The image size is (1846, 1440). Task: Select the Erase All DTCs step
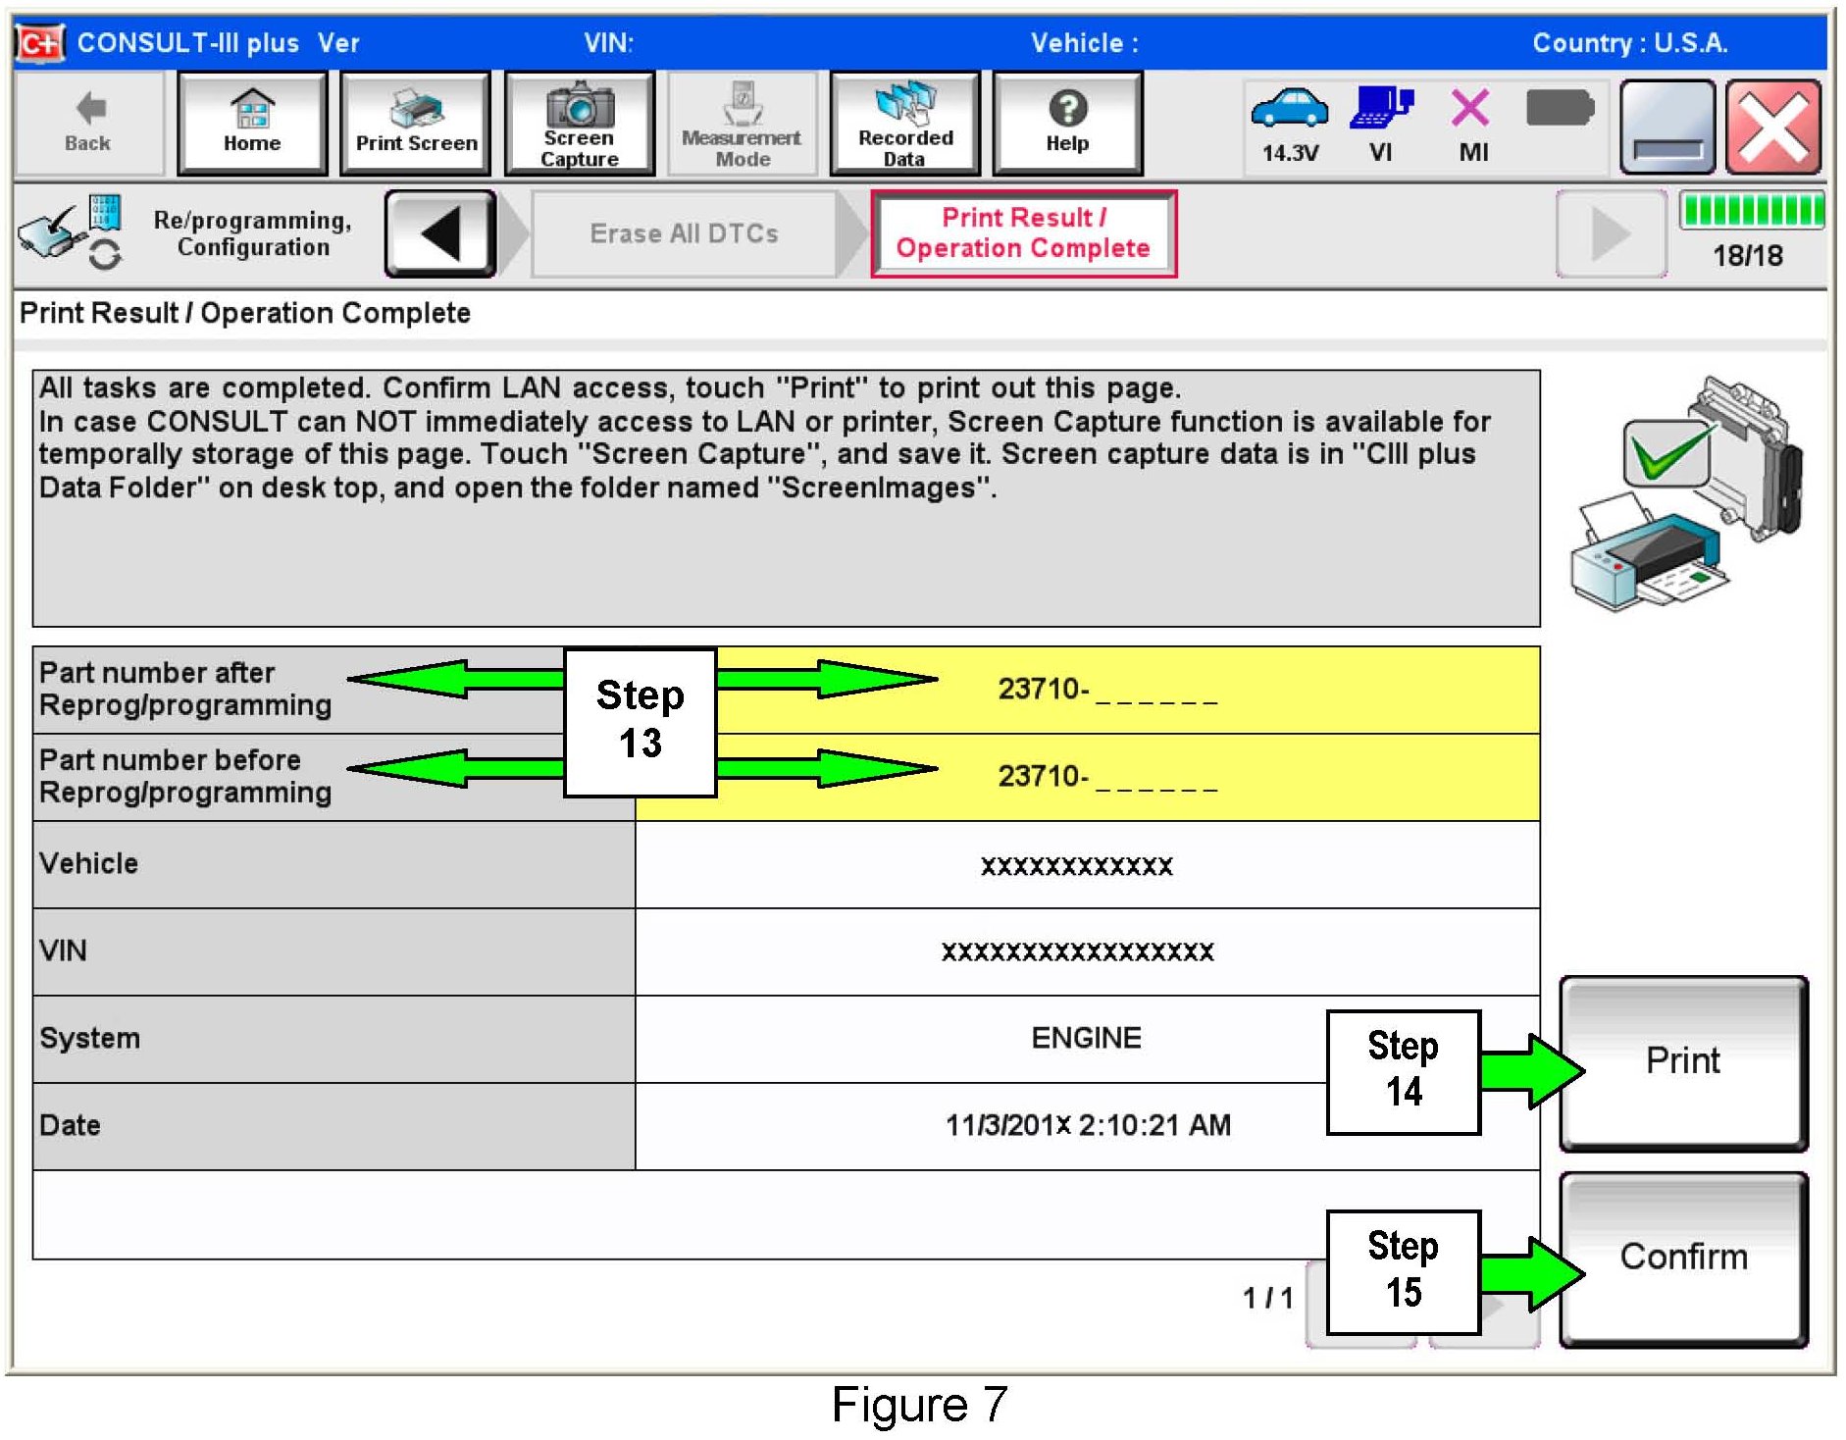684,233
